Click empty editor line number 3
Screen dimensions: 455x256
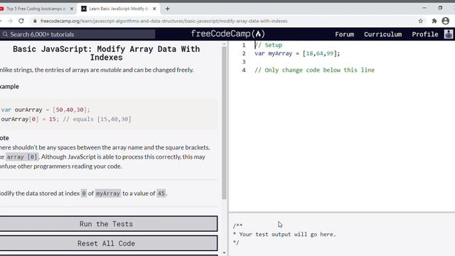click(244, 62)
